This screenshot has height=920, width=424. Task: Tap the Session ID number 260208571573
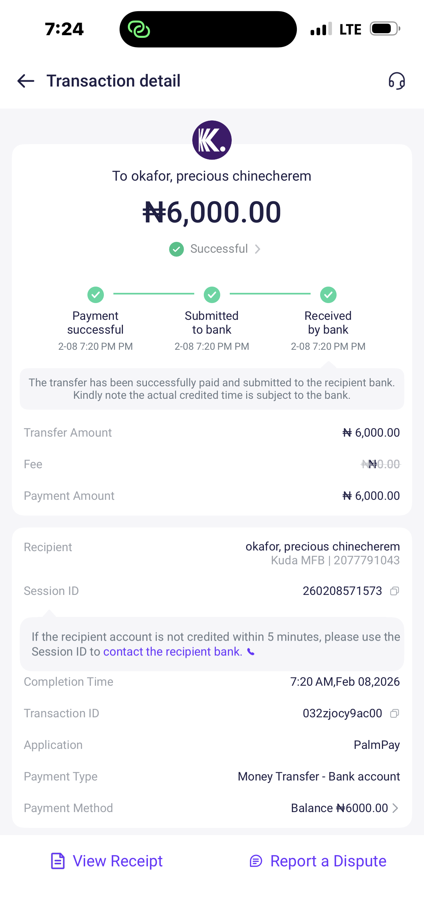pyautogui.click(x=342, y=591)
